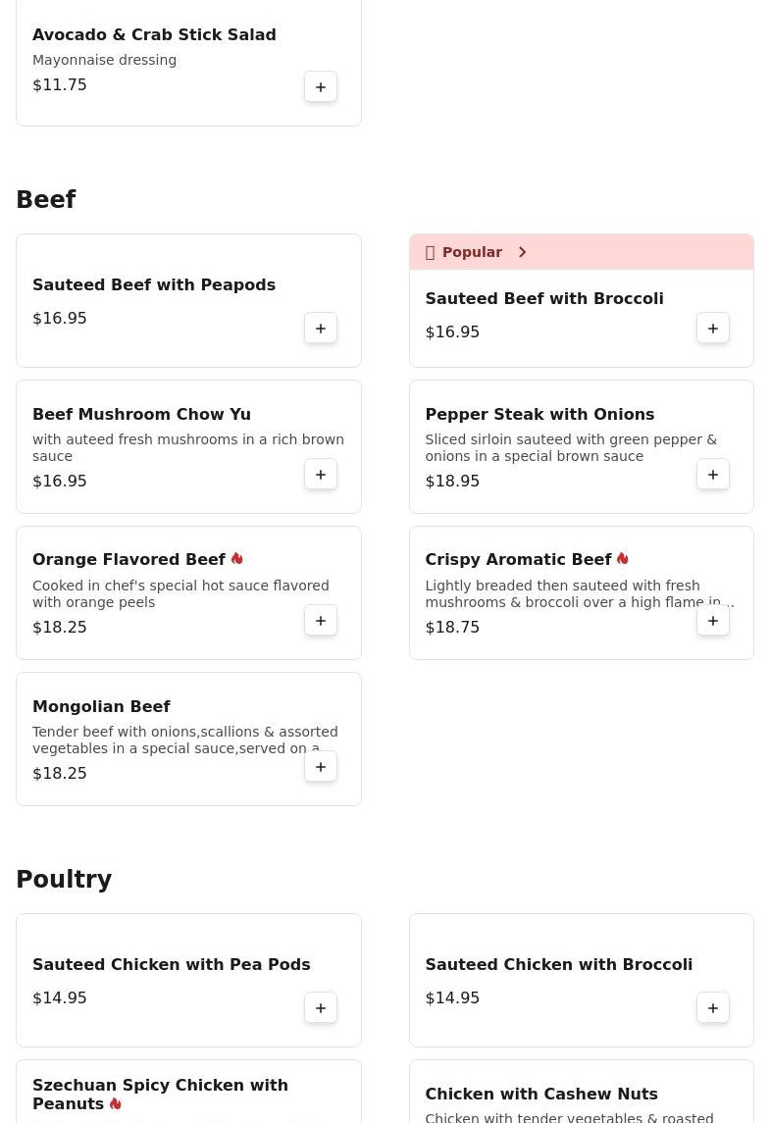The image size is (770, 1123).
Task: Open Chicken with Cashew Nuts item
Action: coord(540,1095)
